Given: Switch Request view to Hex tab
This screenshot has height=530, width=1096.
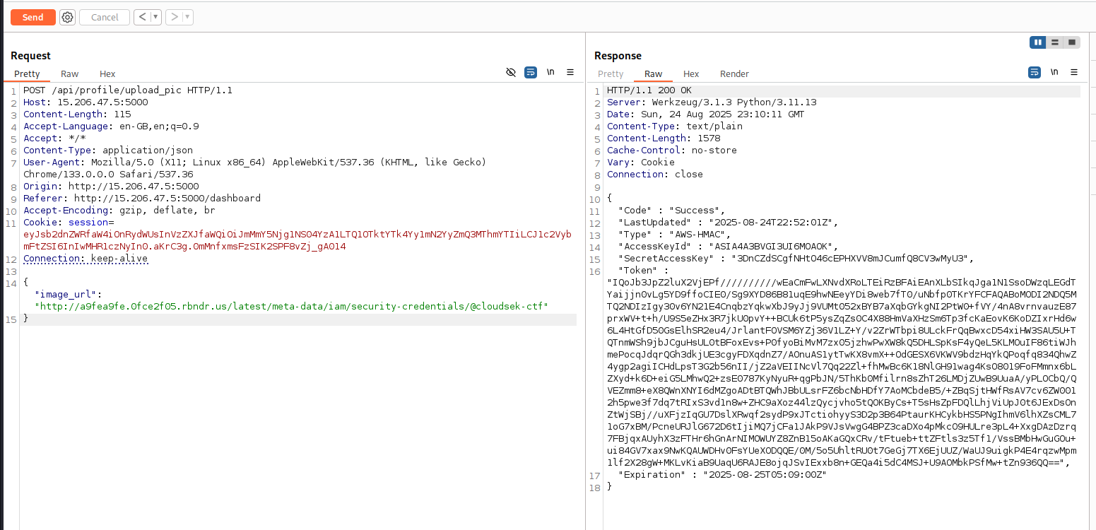Looking at the screenshot, I should (x=107, y=74).
